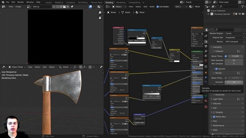Click the zoom magnifier icon in image editor
The height and width of the screenshot is (138, 246).
(x=100, y=13)
